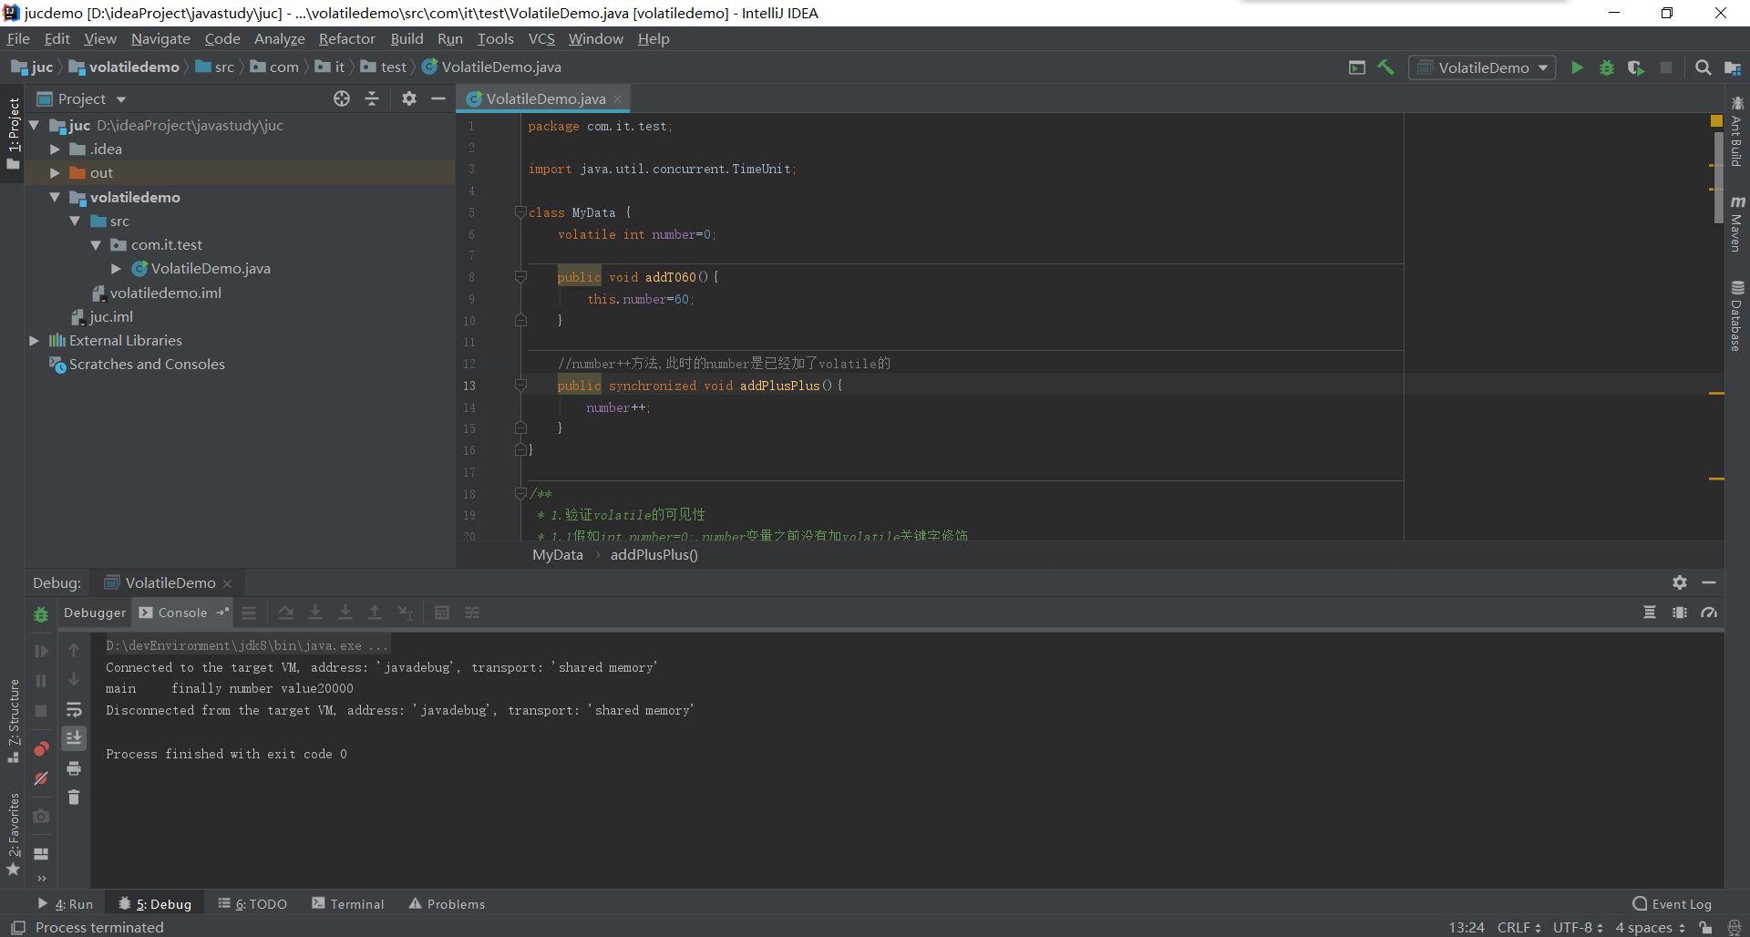Click the CRLF line separator selector
The height and width of the screenshot is (937, 1750).
1518,927
